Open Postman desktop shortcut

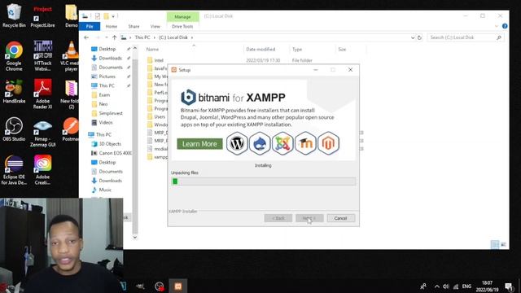click(x=71, y=129)
